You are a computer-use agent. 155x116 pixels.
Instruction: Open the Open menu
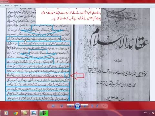coord(16,5)
